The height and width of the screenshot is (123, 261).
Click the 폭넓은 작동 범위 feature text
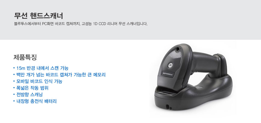point(32,88)
